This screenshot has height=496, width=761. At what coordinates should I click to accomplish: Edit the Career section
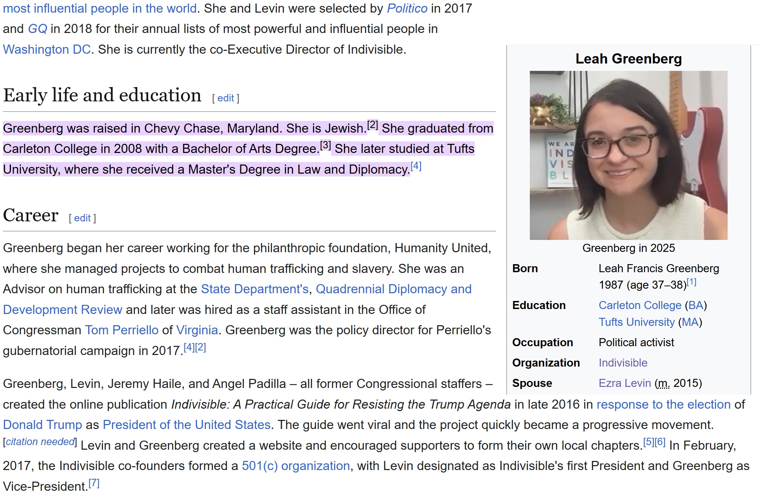pyautogui.click(x=82, y=218)
